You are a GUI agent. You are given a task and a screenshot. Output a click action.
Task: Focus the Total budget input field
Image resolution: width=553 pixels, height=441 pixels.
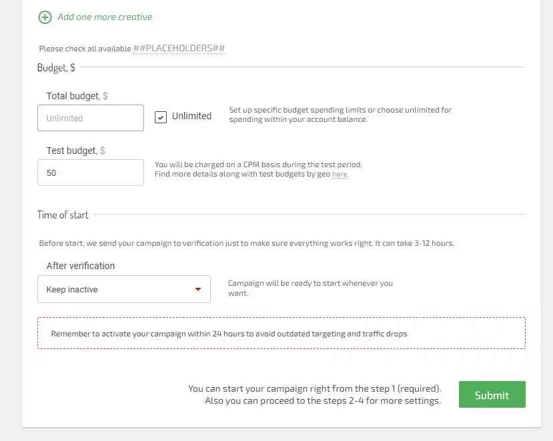[x=91, y=118]
